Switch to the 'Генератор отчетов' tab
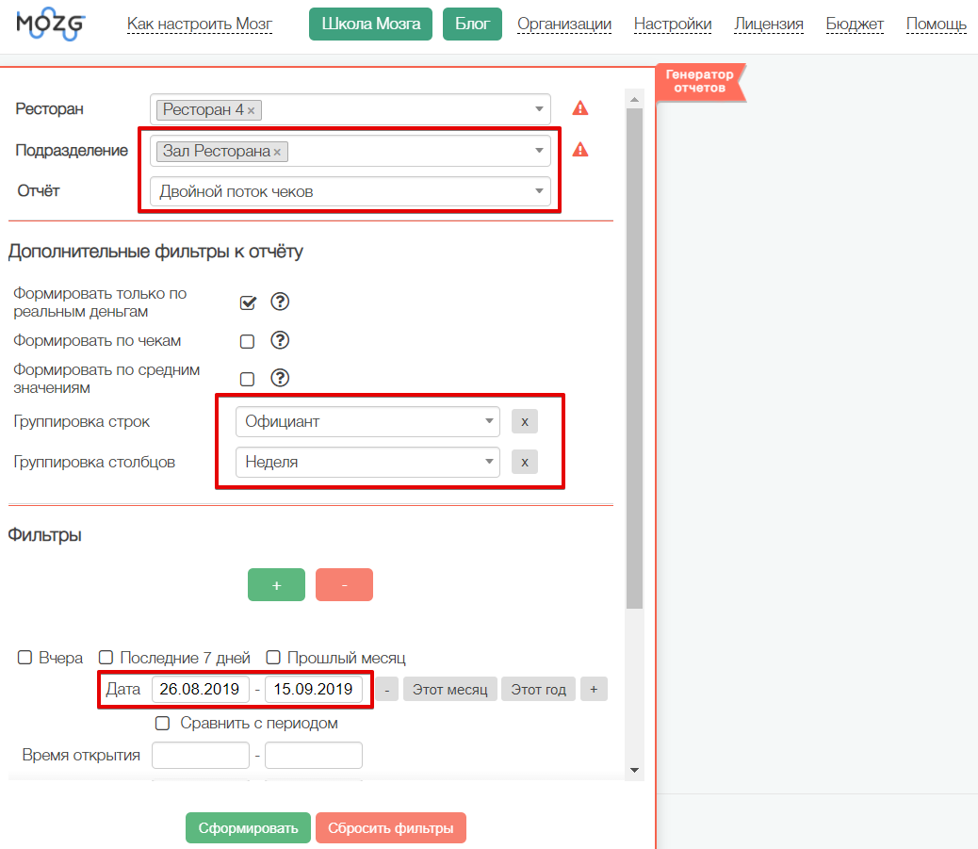 pos(699,81)
